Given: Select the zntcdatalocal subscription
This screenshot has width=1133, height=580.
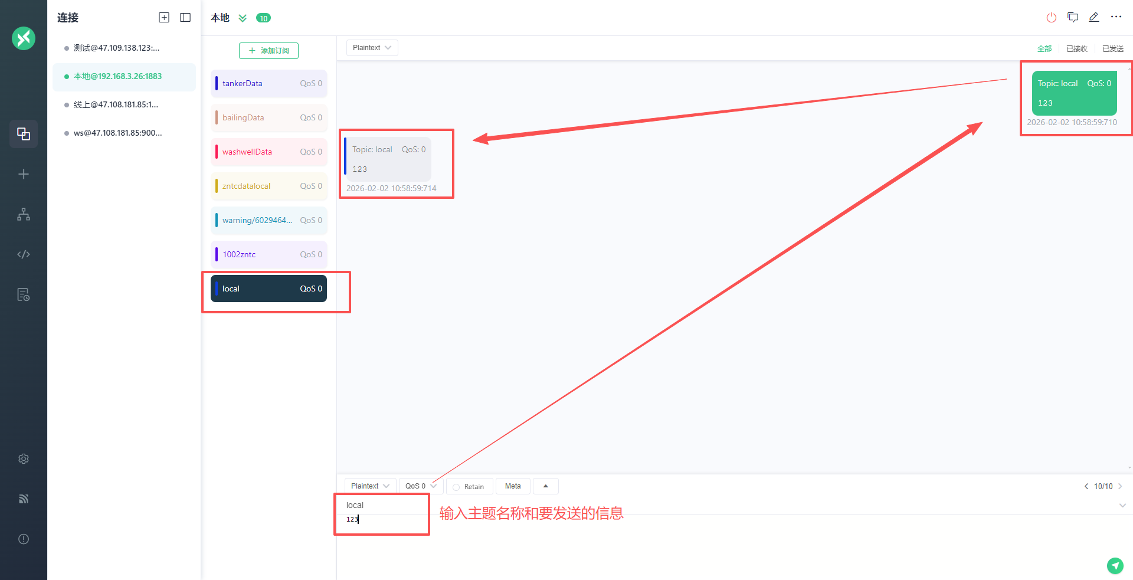Looking at the screenshot, I should 268,186.
